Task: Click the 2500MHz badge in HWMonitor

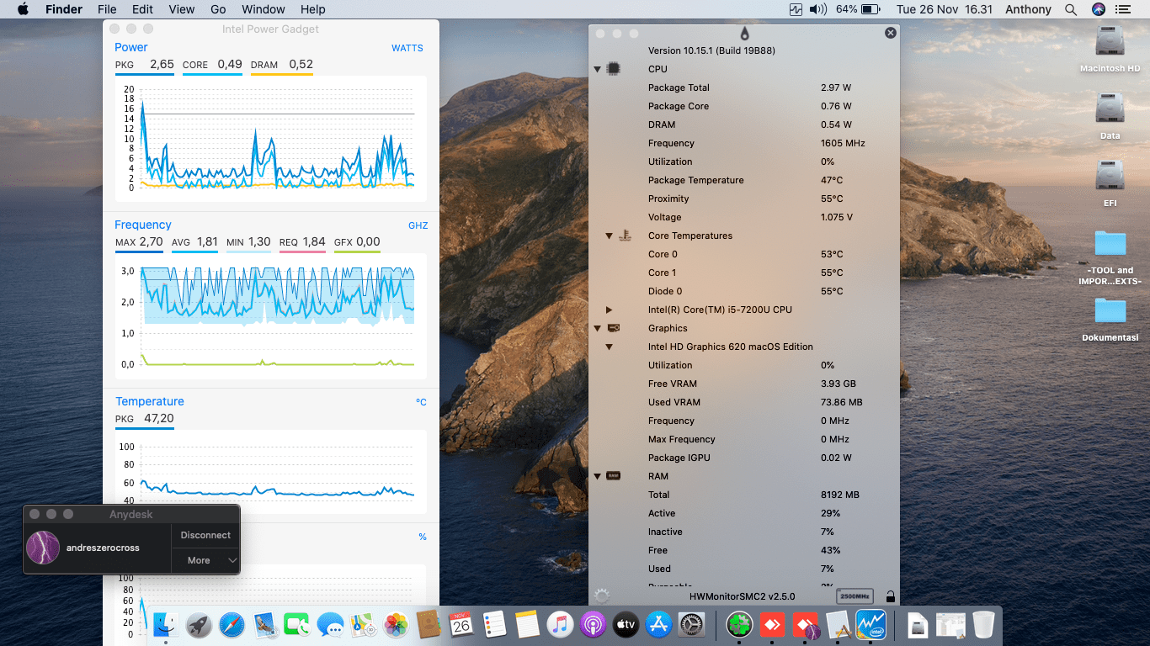Action: tap(854, 596)
